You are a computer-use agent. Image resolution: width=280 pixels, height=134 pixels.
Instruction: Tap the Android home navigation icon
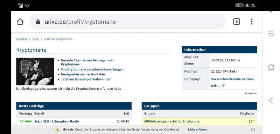[x=271, y=67]
